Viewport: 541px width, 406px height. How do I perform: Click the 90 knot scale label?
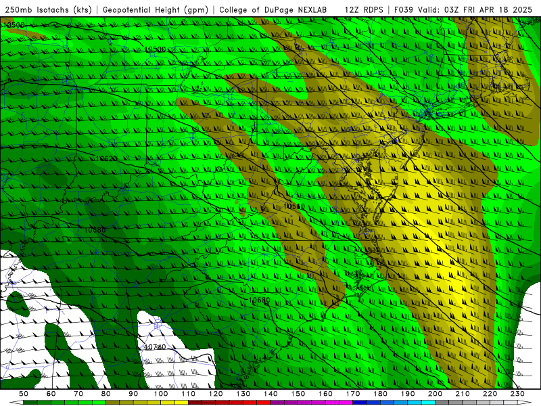(133, 394)
